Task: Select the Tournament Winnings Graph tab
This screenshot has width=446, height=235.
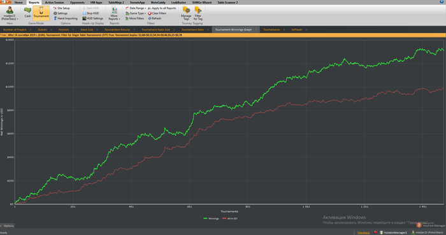Action: click(234, 29)
